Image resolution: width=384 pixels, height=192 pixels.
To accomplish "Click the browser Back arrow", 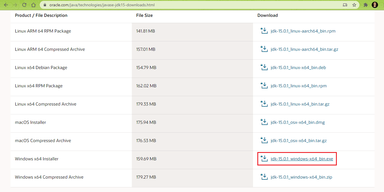I will [6, 5].
